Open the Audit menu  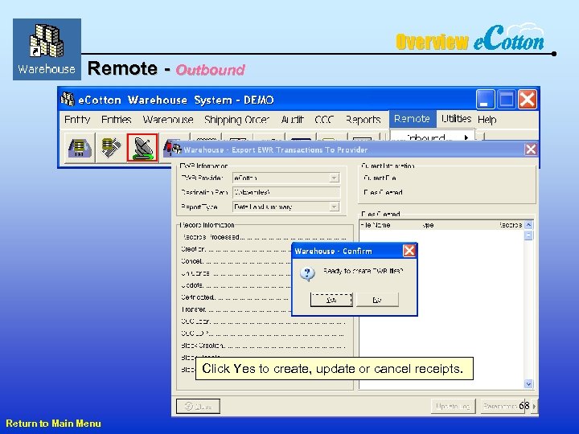coord(292,120)
